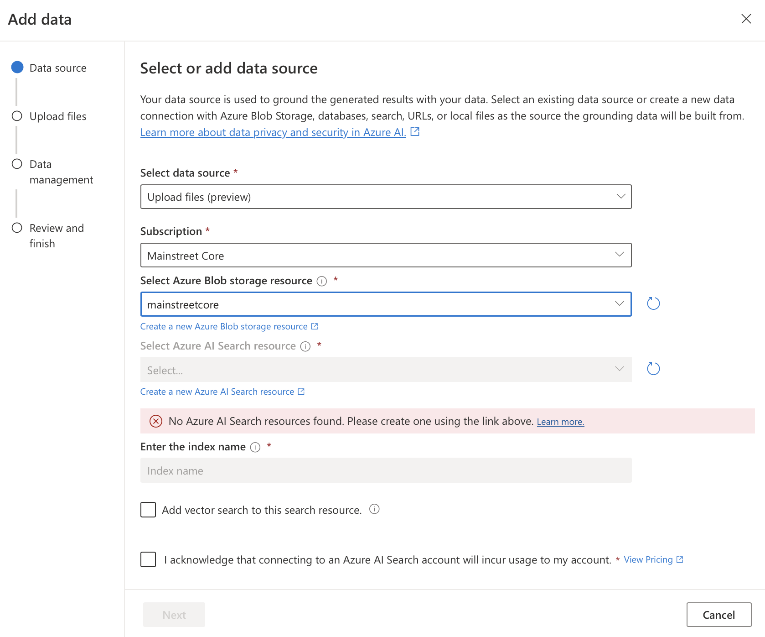Refresh the Azure AI Search resource list
This screenshot has height=637, width=765.
coord(653,369)
